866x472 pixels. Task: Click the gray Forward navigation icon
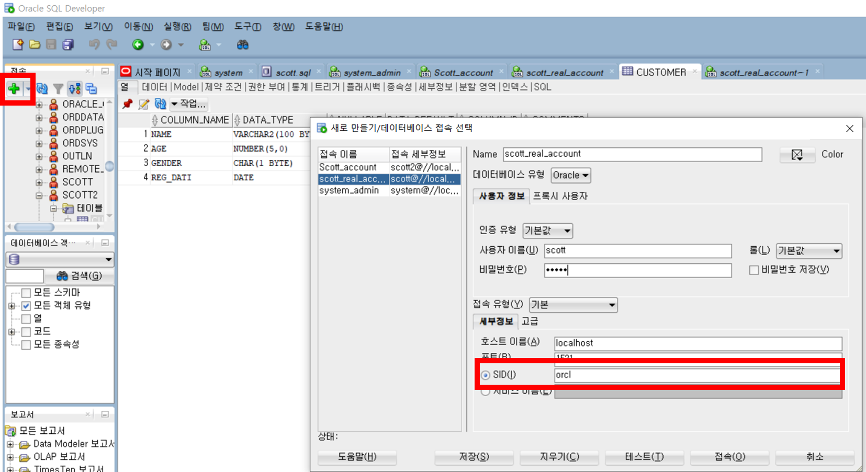click(x=166, y=44)
